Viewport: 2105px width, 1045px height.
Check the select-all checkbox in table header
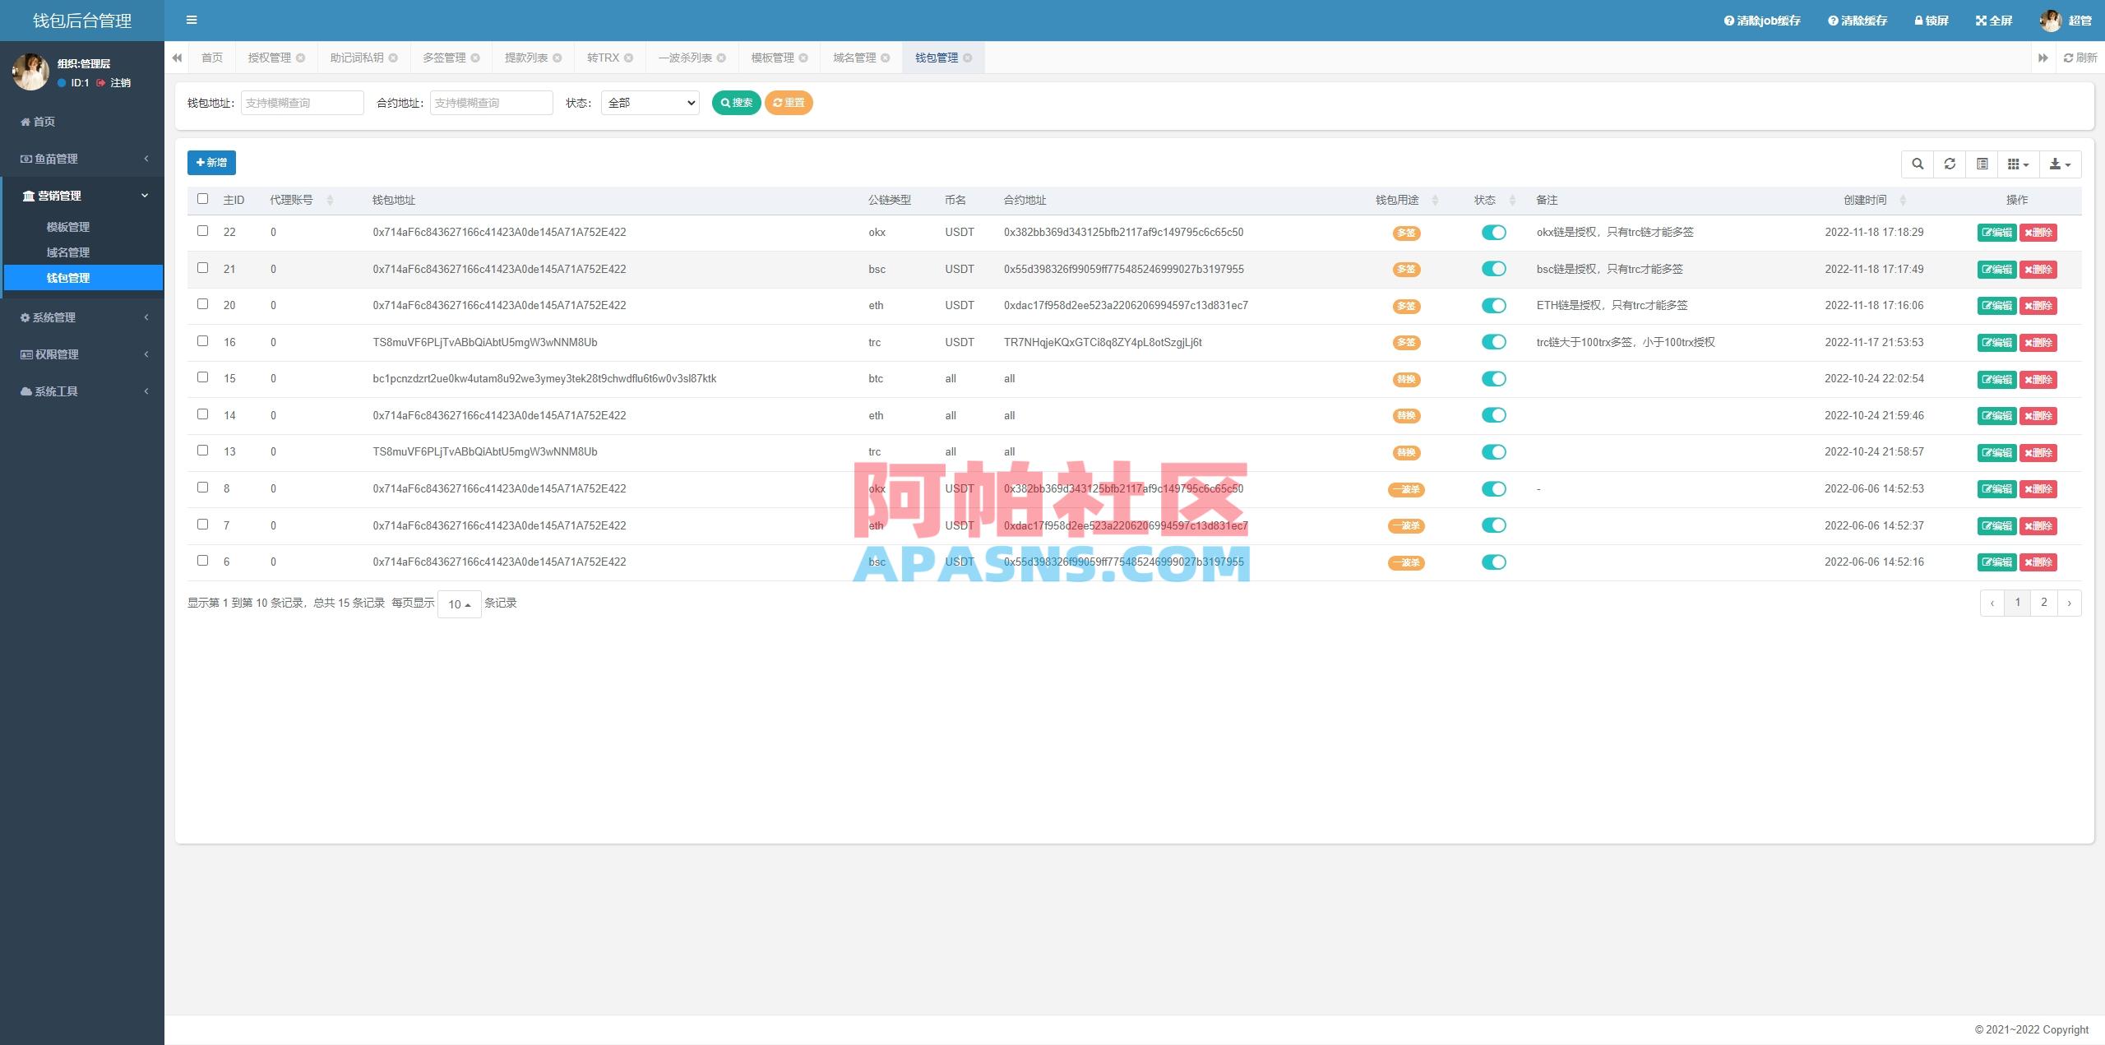point(203,199)
